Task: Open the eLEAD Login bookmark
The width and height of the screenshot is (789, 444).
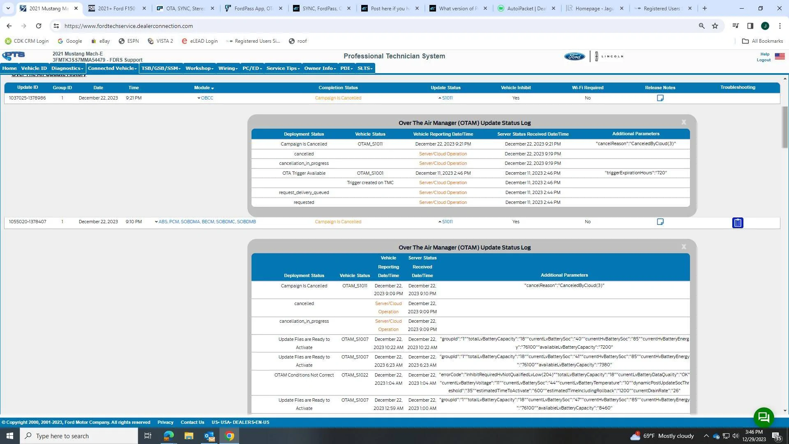Action: (x=200, y=41)
